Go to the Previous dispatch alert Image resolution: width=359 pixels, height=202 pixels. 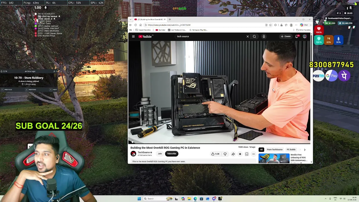pyautogui.click(x=7, y=89)
